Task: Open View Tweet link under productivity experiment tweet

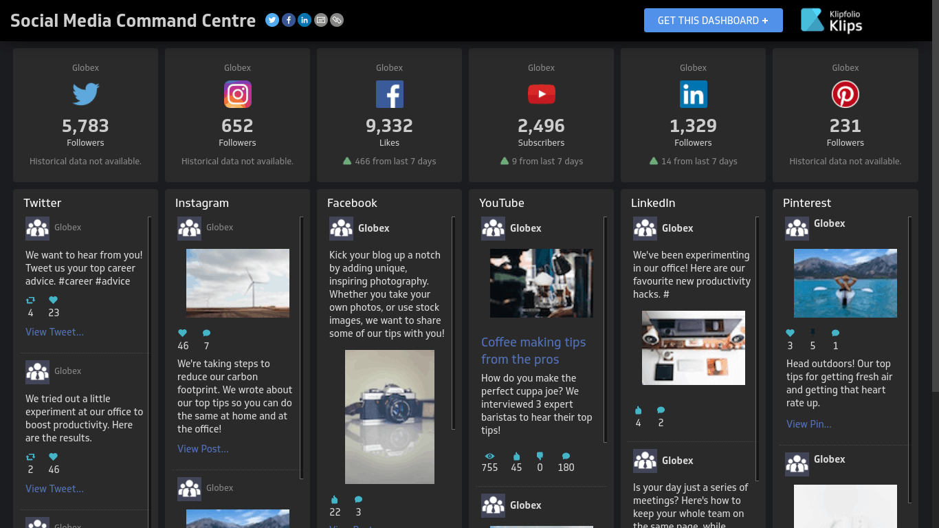Action: coord(54,489)
